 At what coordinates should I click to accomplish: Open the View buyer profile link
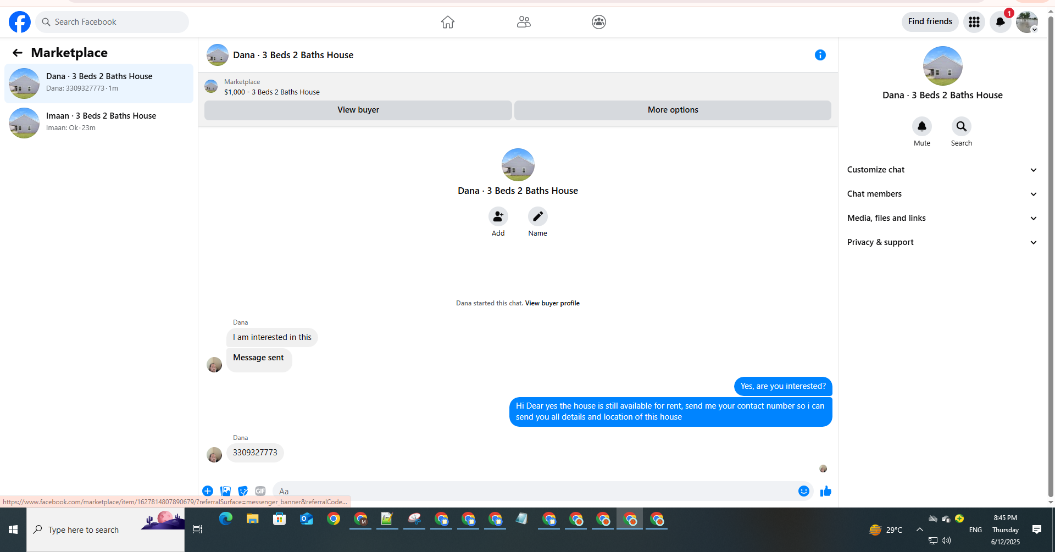click(552, 303)
